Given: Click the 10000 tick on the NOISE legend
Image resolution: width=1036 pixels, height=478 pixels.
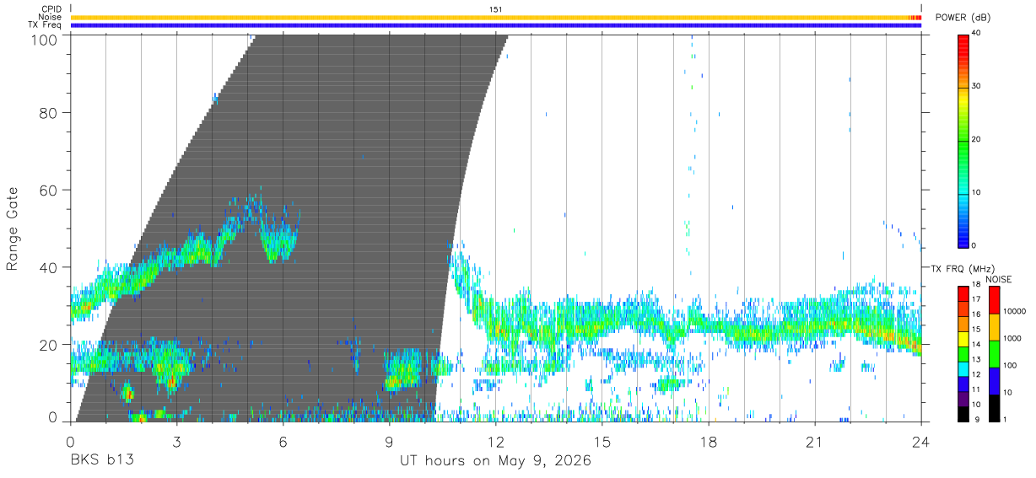Looking at the screenshot, I should click(x=1014, y=312).
